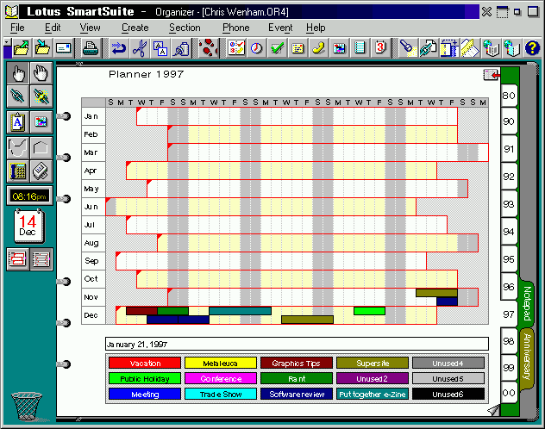Click the scissors cut icon
Image resolution: width=545 pixels, height=429 pixels.
[140, 47]
